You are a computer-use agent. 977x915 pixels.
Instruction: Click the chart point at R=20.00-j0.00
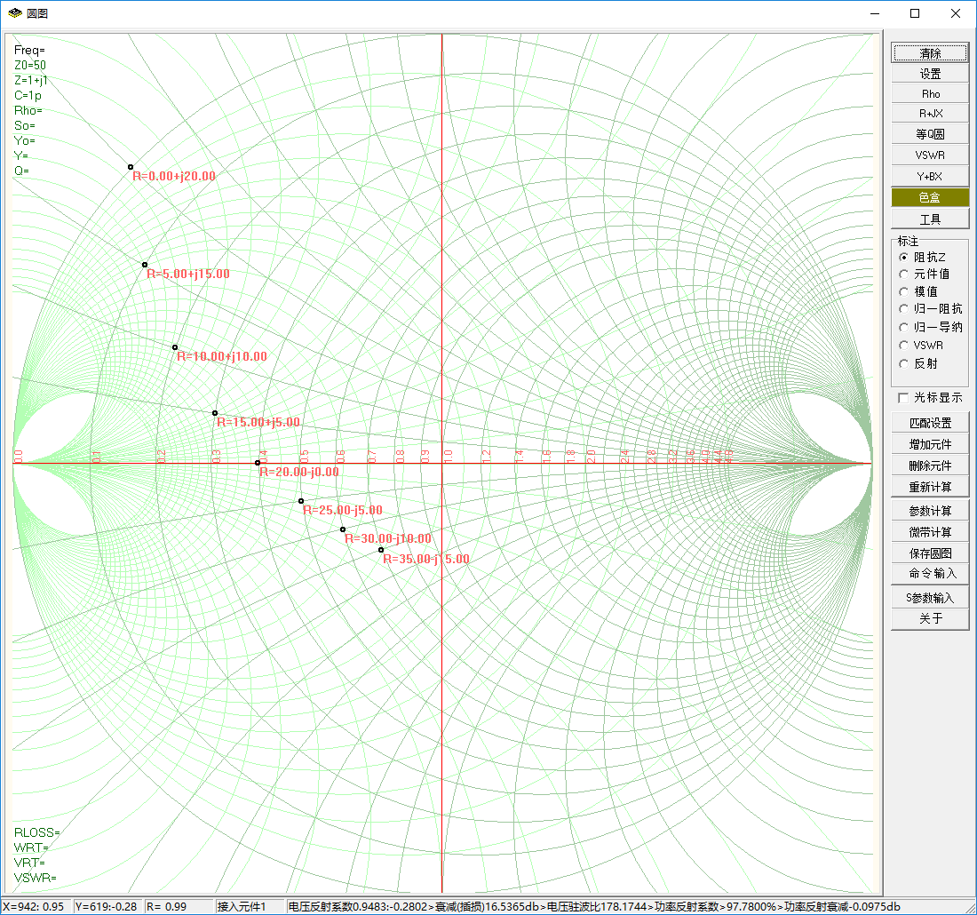[x=258, y=463]
